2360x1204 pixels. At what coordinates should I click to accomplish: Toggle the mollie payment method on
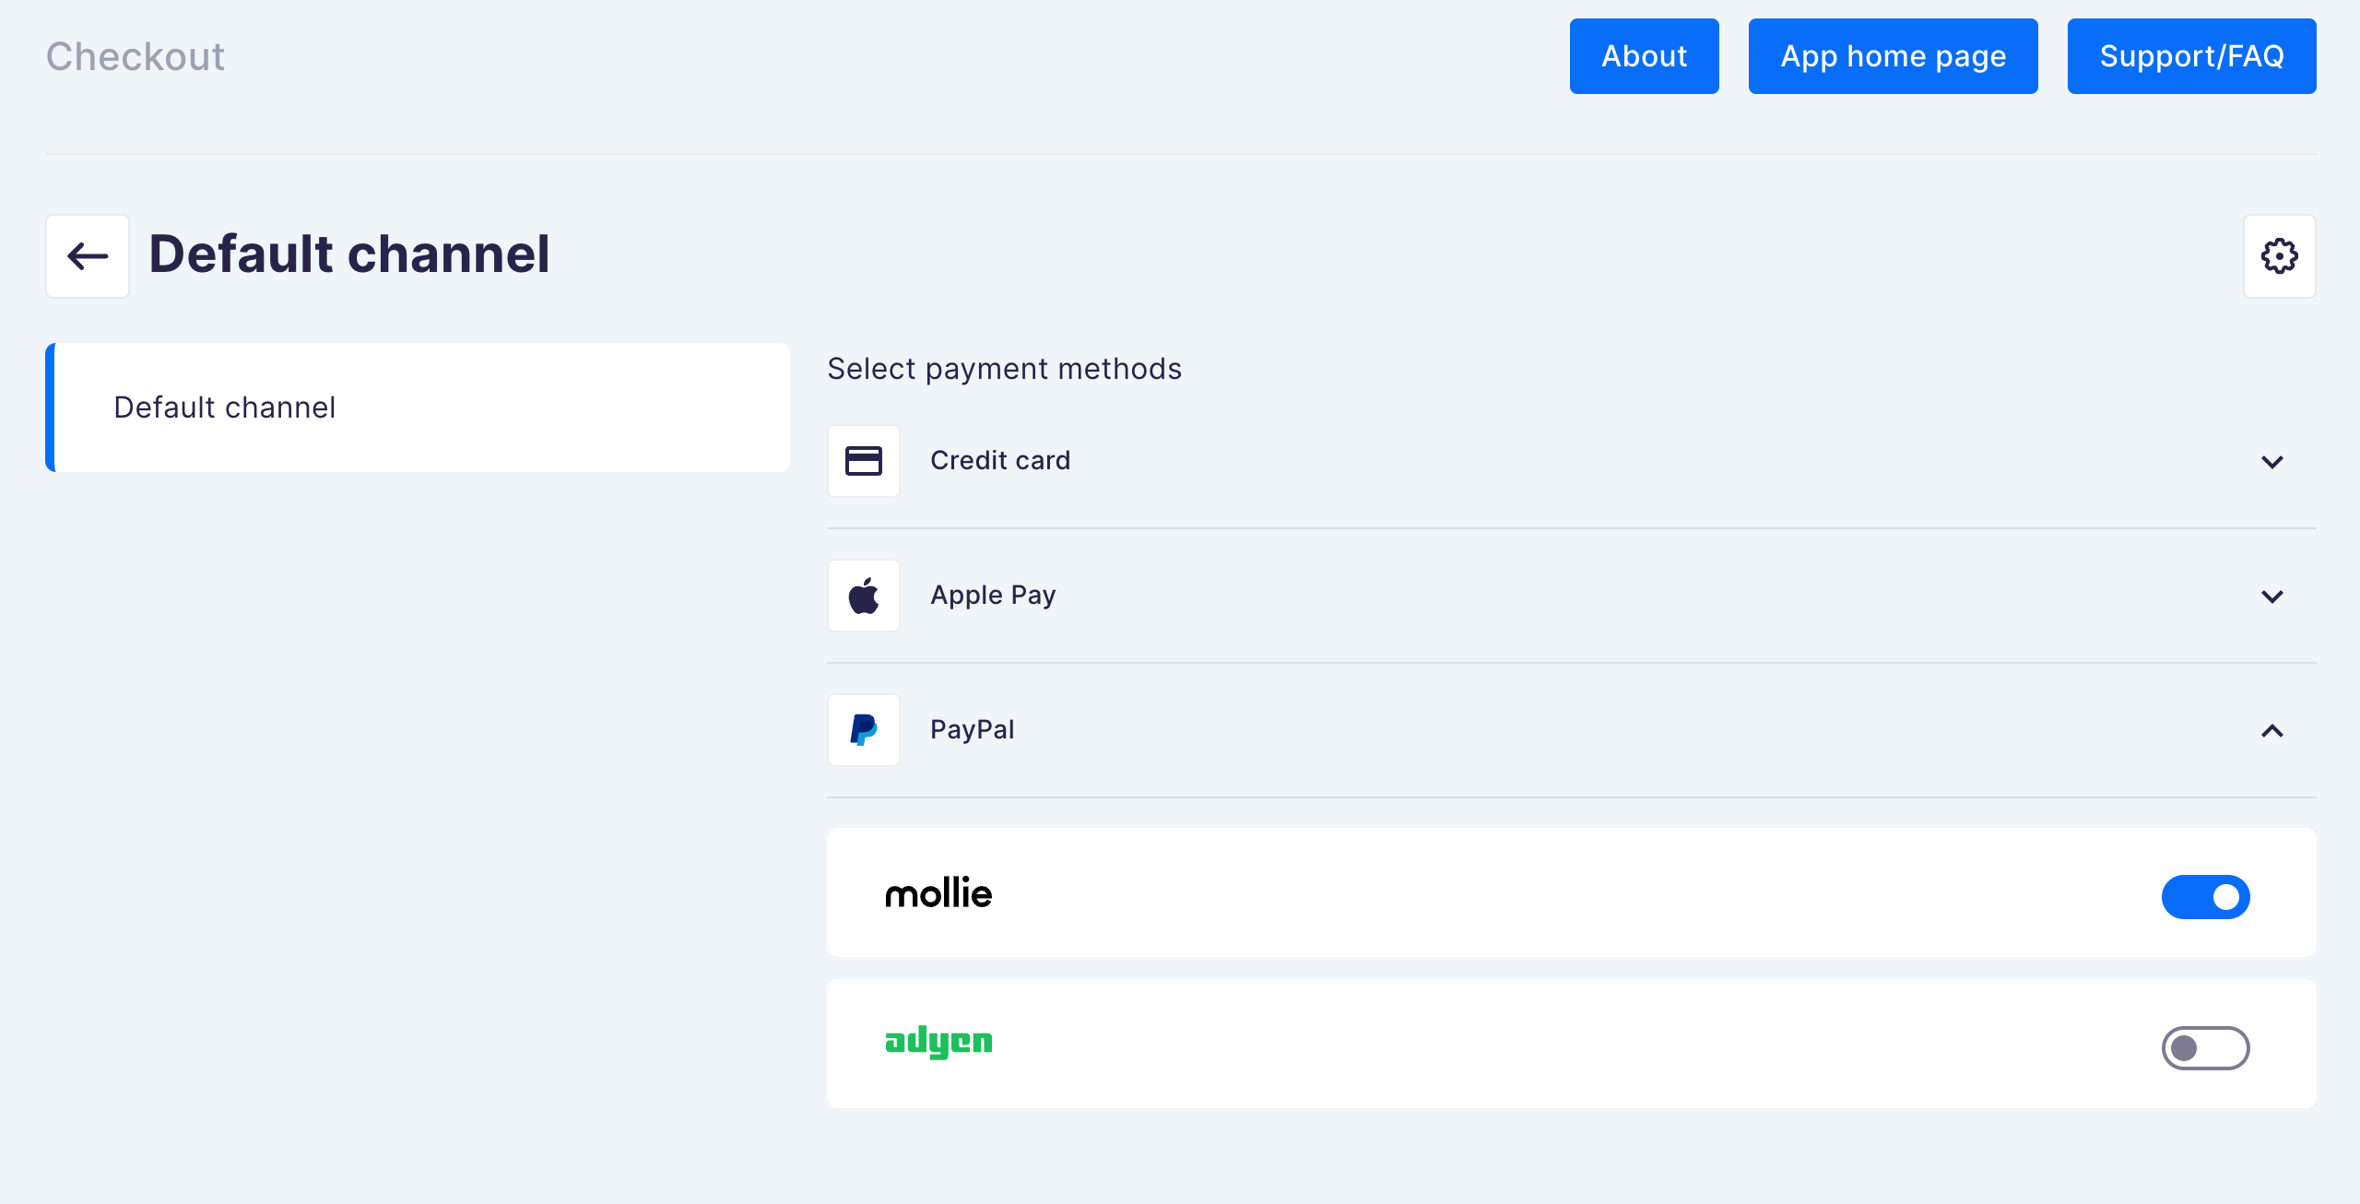point(2206,895)
